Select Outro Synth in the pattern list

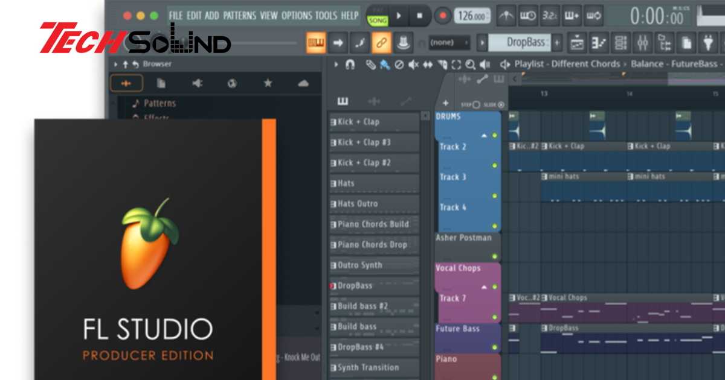(374, 265)
